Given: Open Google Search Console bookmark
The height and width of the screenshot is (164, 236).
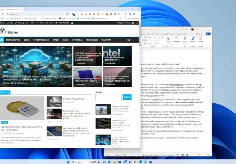Looking at the screenshot, I should click(15, 18).
